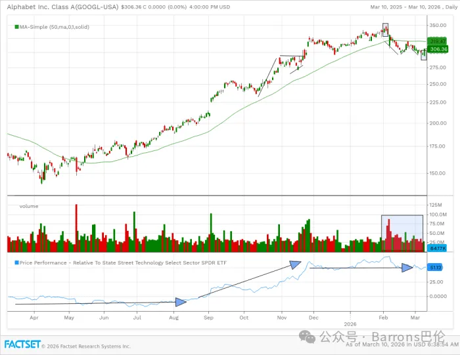460x355 pixels.
Task: Click the Jul label on time axis
Action: pos(137,318)
